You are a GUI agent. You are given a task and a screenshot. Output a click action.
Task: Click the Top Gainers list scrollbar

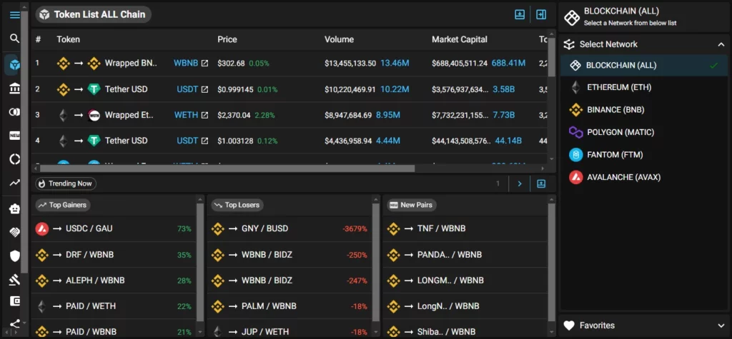200,262
